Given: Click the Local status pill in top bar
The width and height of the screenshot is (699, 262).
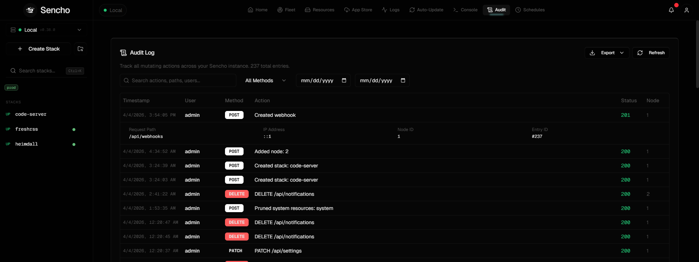Looking at the screenshot, I should (x=113, y=10).
